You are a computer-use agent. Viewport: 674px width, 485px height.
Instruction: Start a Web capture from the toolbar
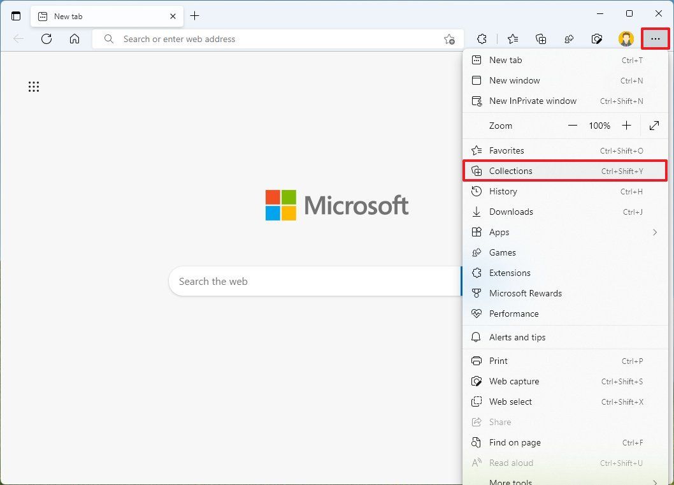click(597, 39)
